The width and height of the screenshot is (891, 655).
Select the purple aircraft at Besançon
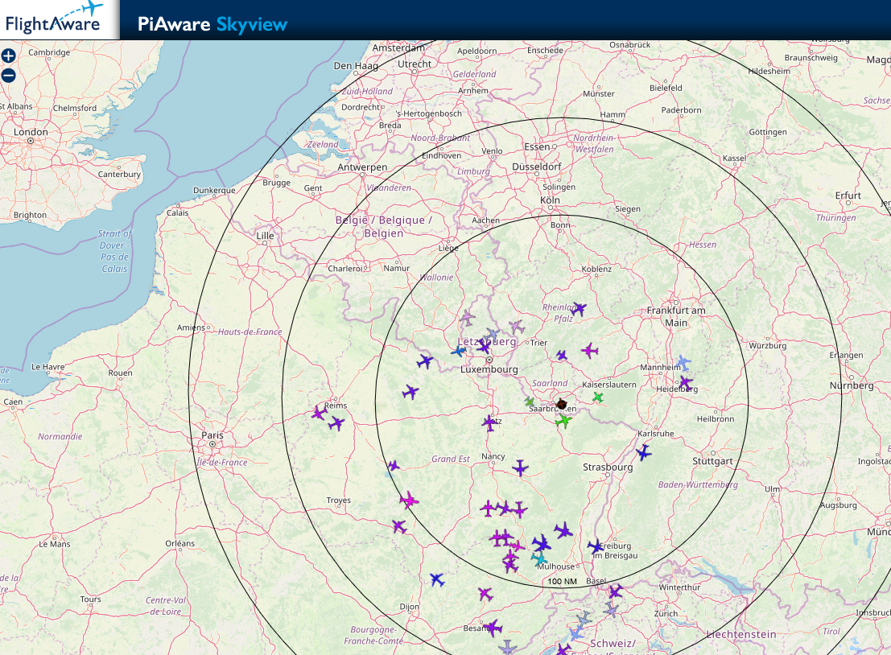point(493,627)
